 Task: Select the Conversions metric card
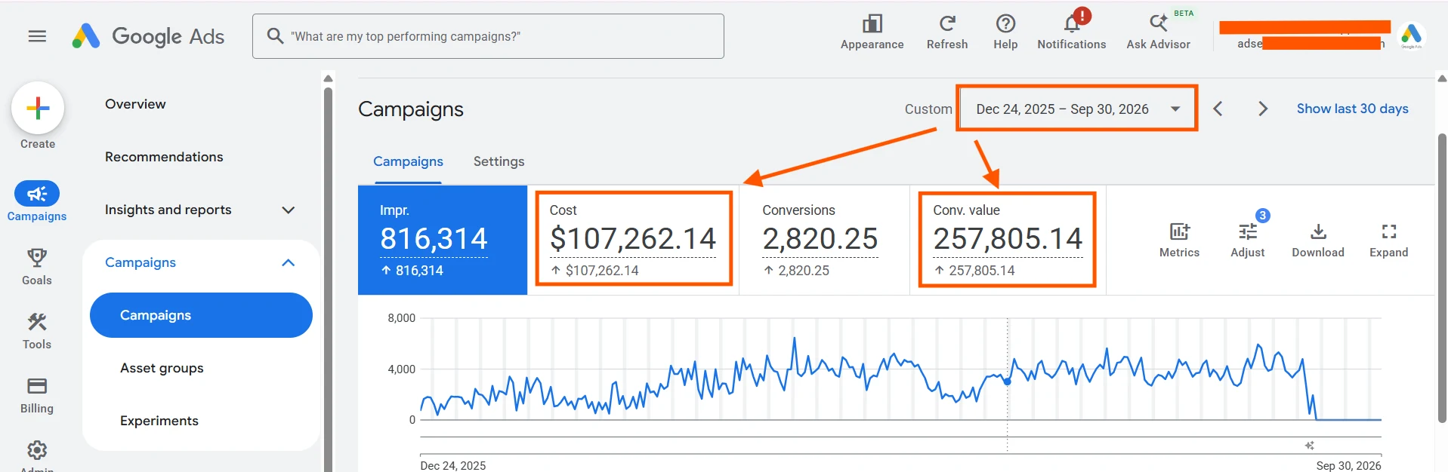824,240
